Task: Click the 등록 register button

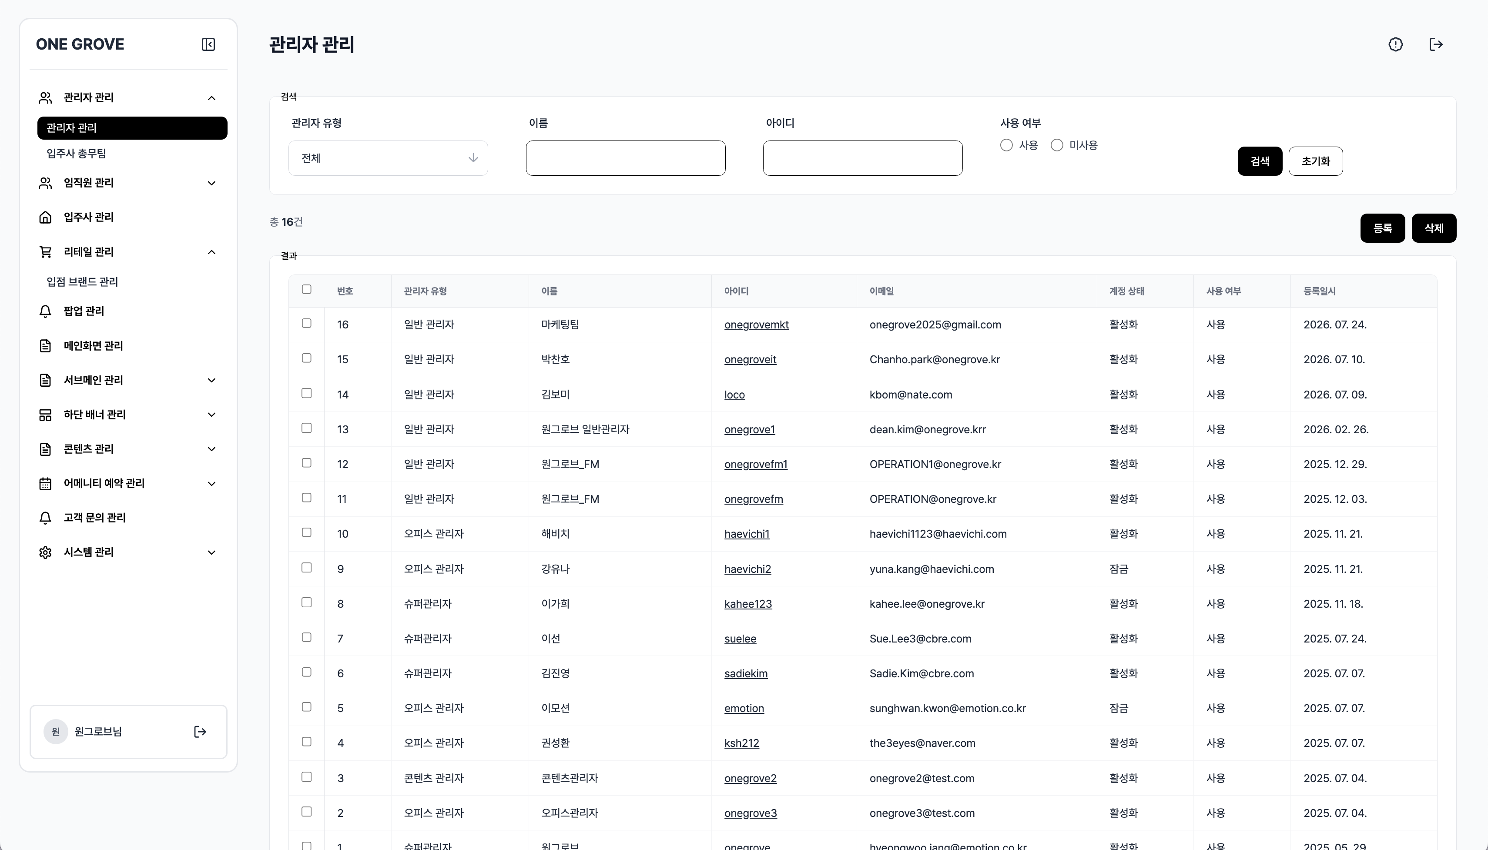Action: click(1382, 228)
